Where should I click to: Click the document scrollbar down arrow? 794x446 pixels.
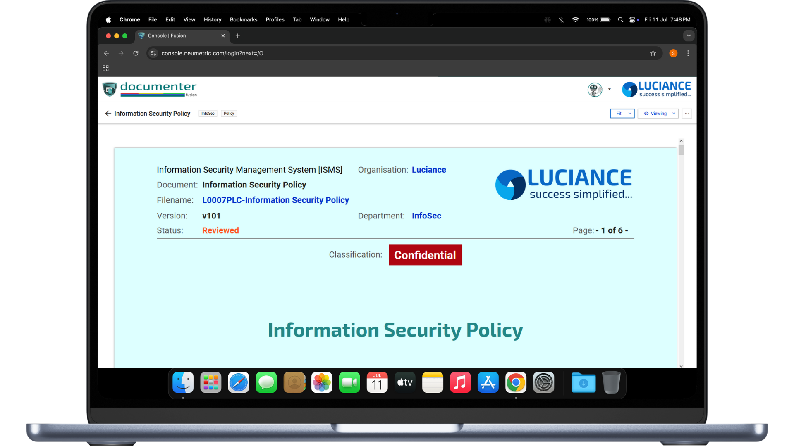point(681,366)
